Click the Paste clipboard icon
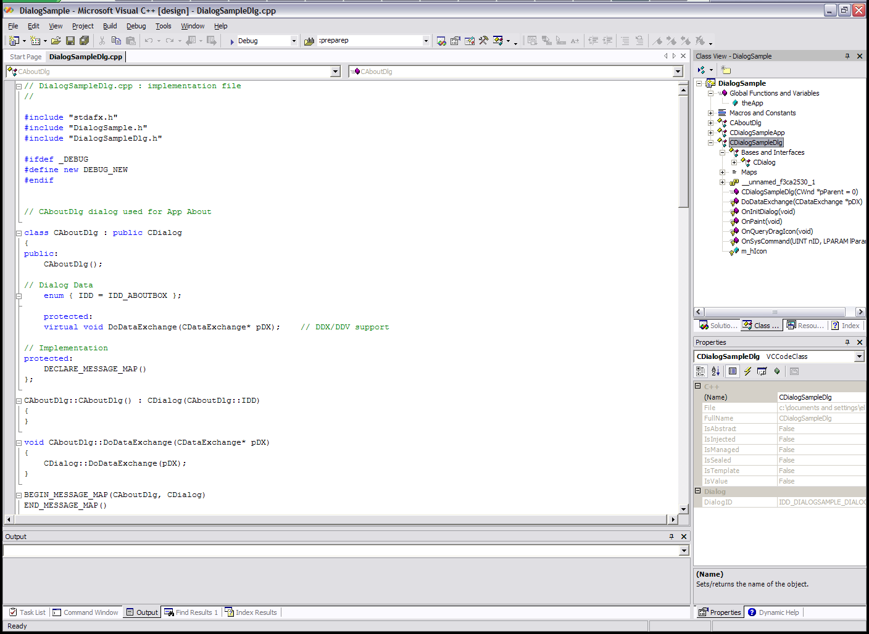Screen dimensions: 869x634 (130, 41)
